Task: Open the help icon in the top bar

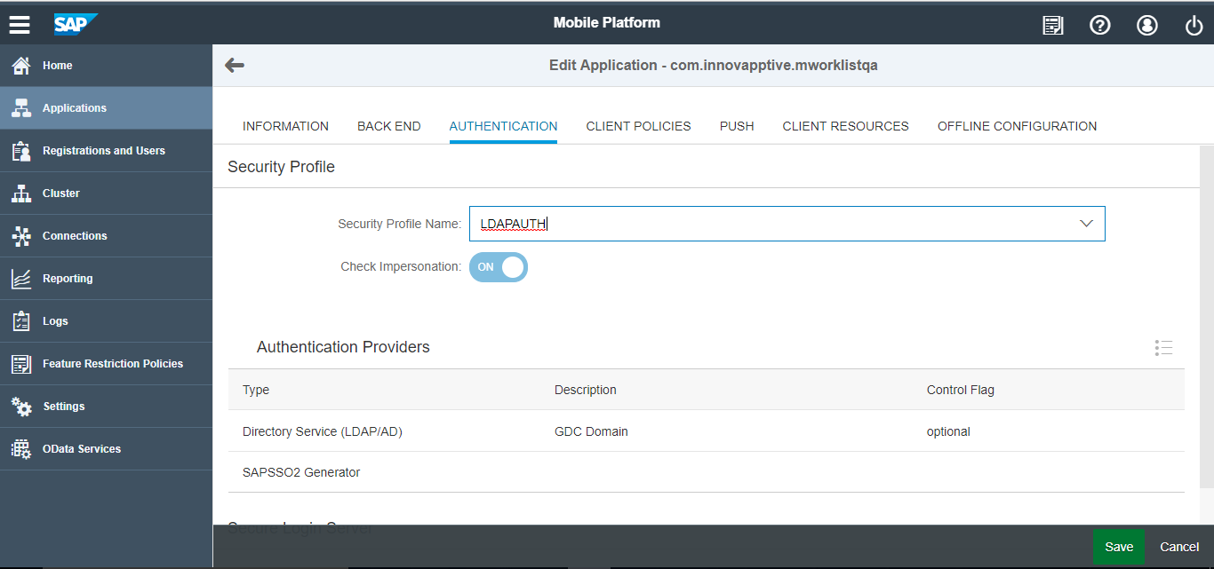Action: 1100,25
